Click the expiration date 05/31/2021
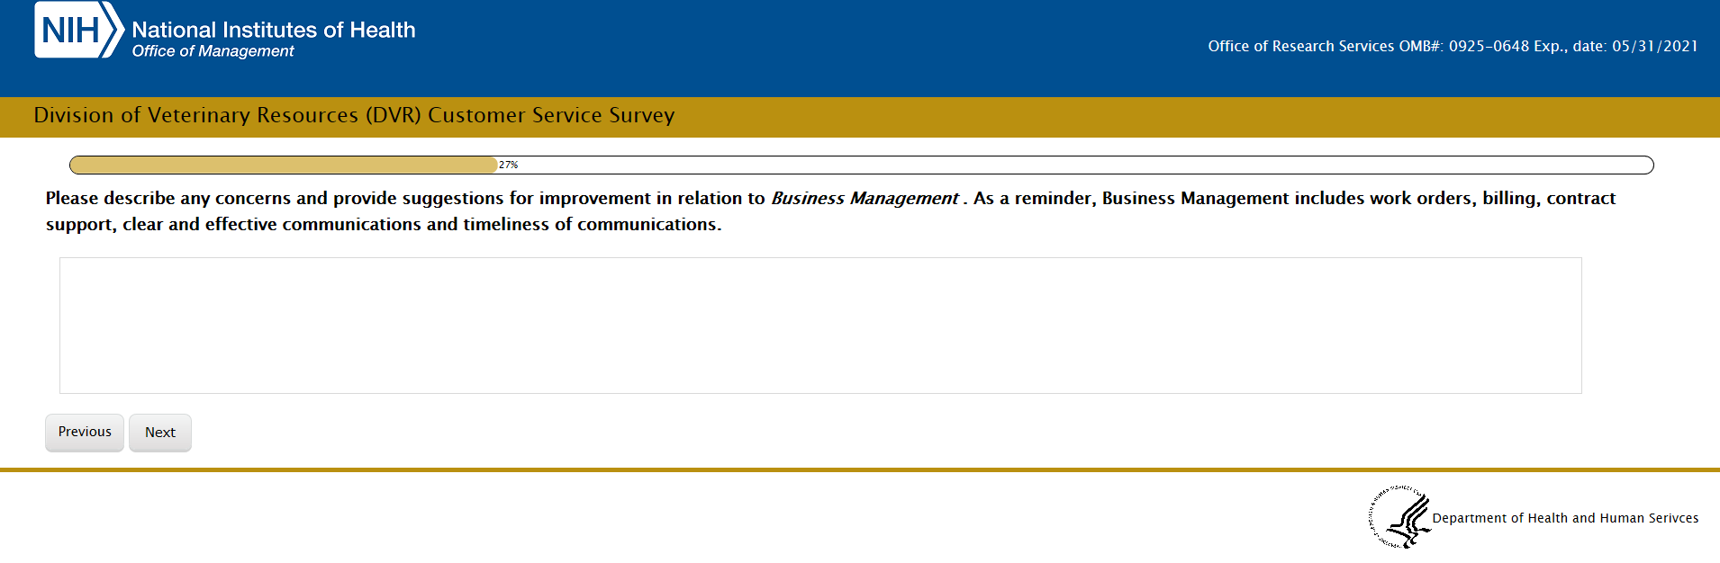This screenshot has width=1720, height=563. pyautogui.click(x=1654, y=47)
